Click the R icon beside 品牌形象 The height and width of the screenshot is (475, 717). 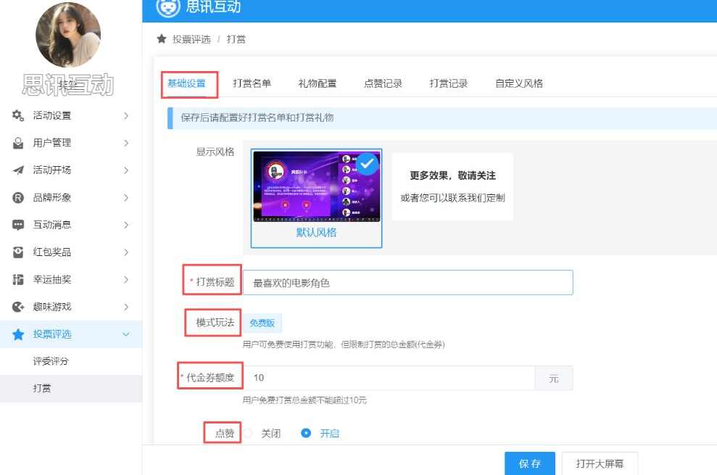point(18,198)
